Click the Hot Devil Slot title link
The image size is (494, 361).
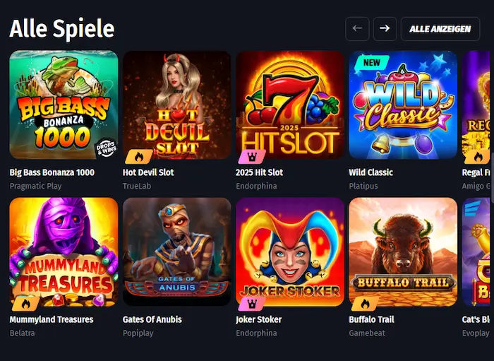[148, 172]
